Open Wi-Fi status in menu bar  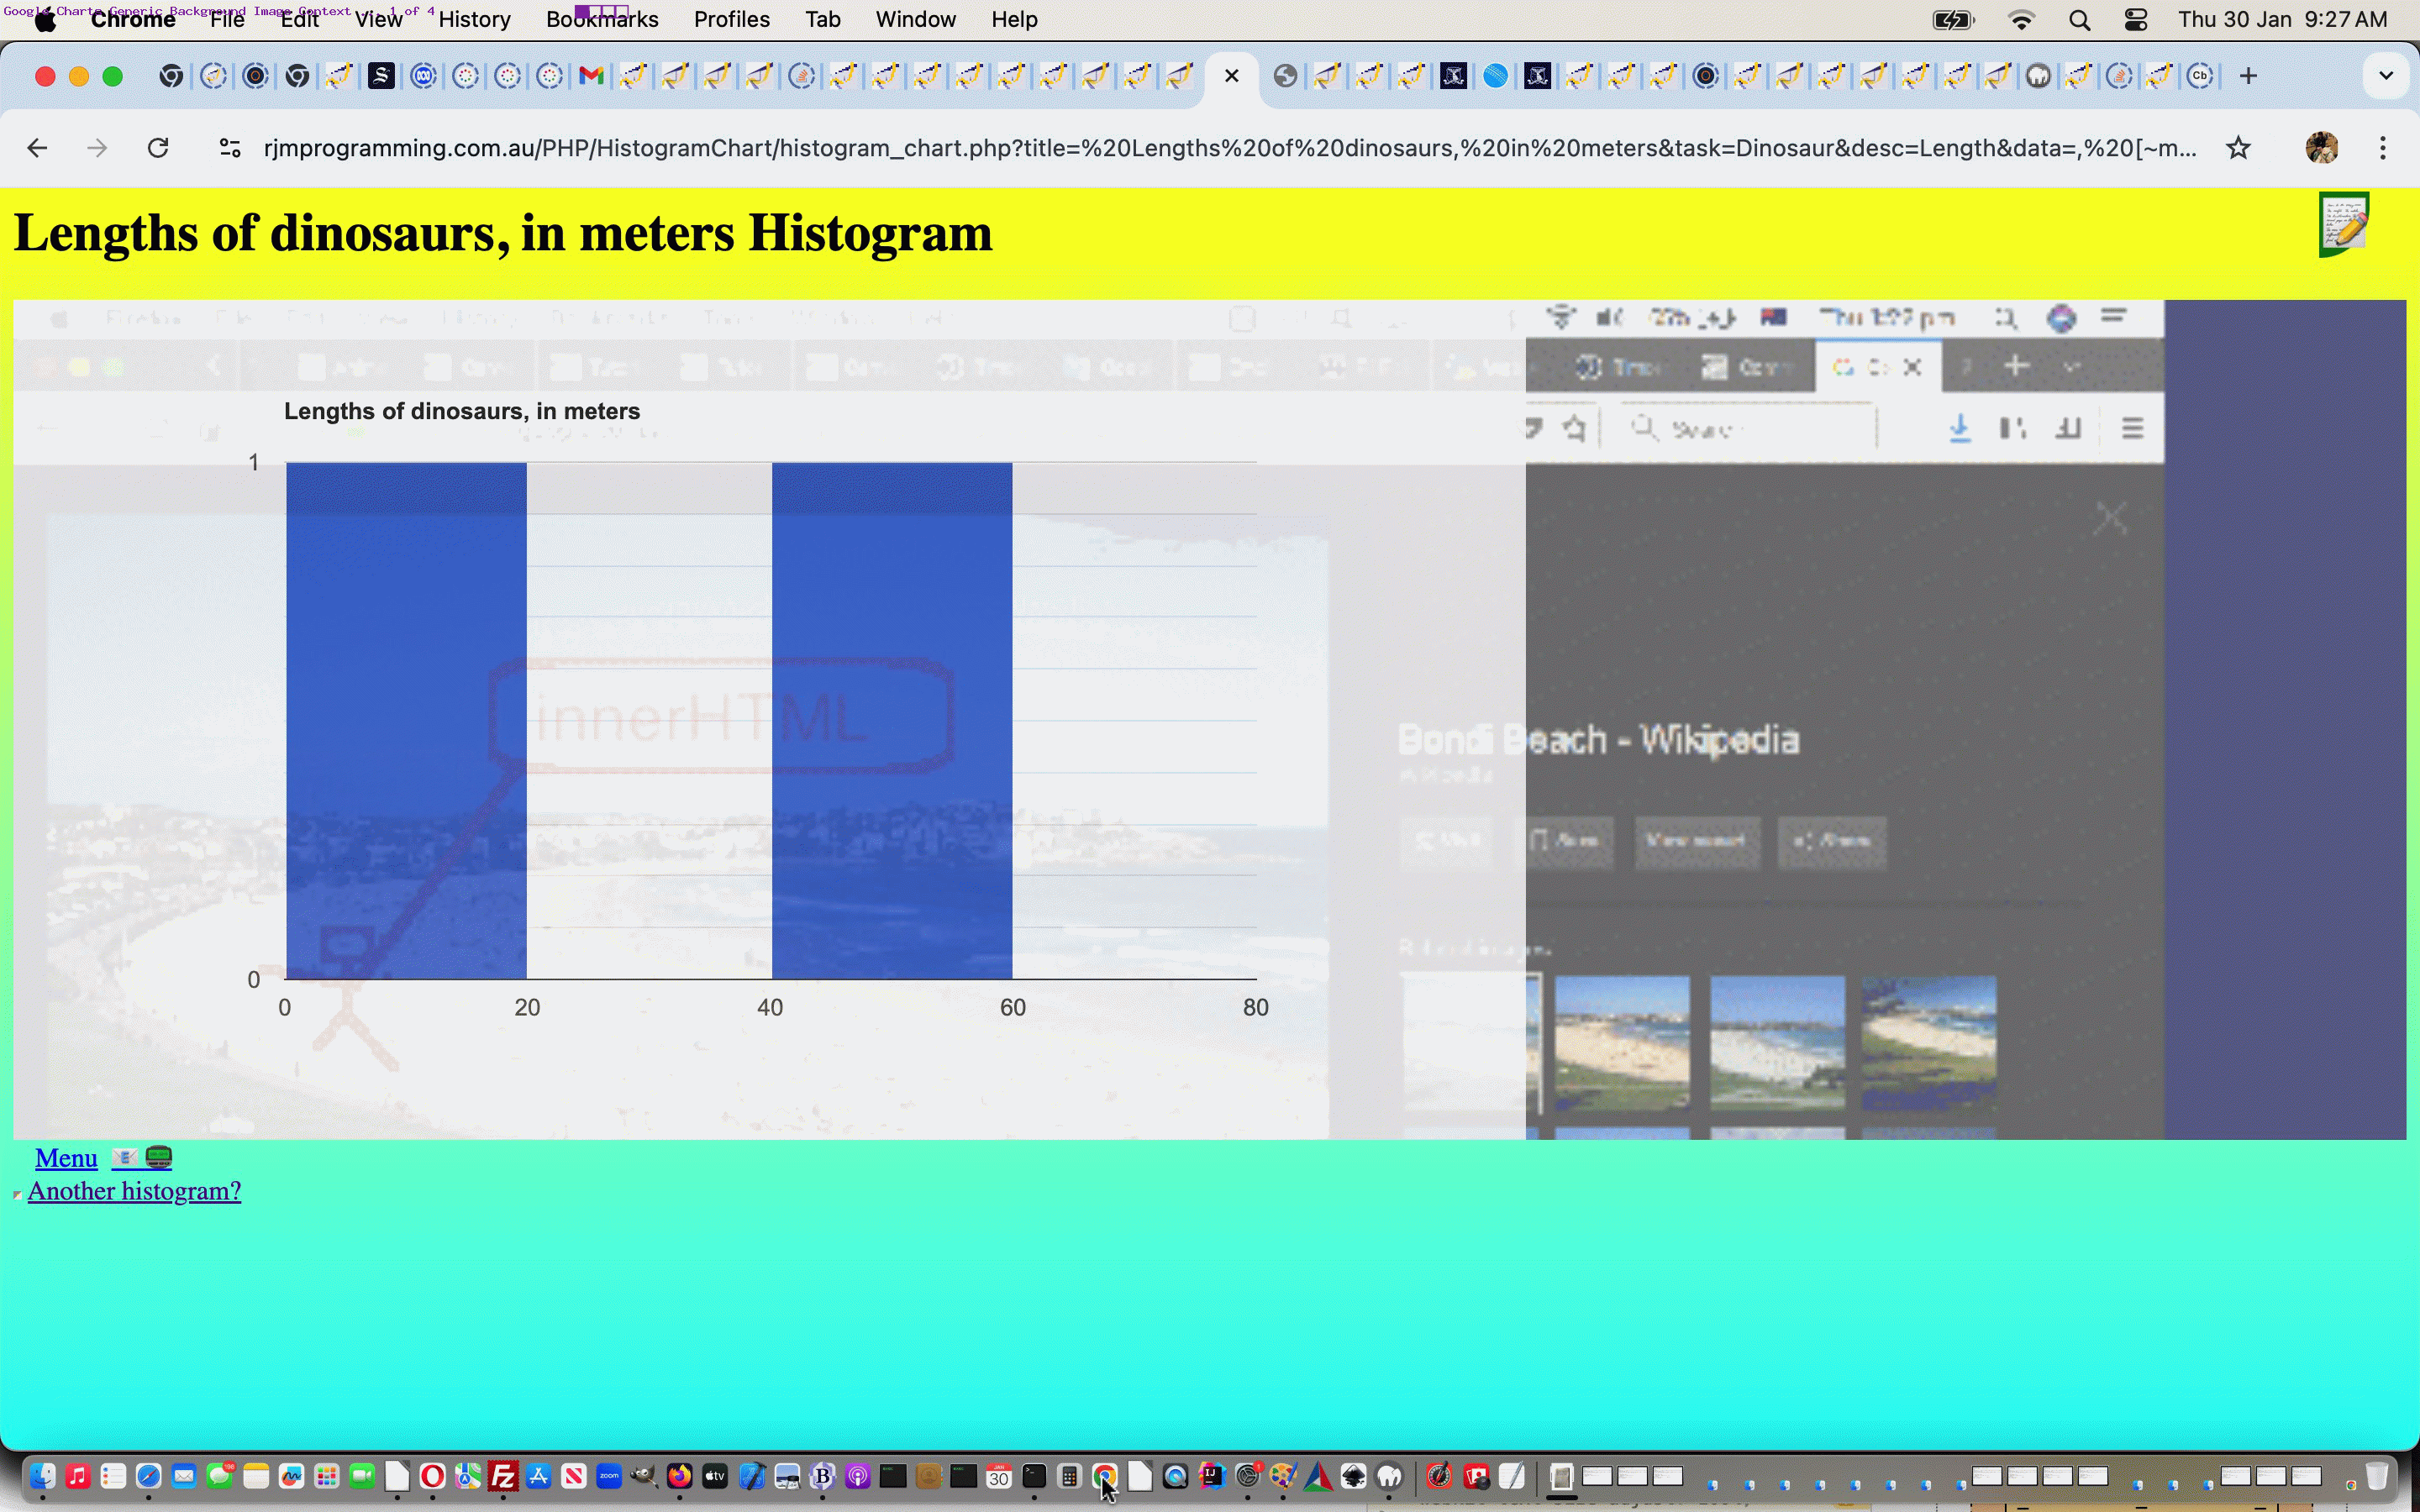coord(2021,20)
